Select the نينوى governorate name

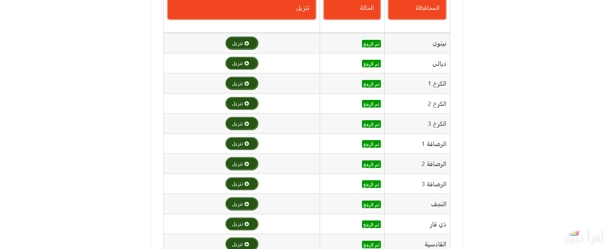(x=439, y=43)
